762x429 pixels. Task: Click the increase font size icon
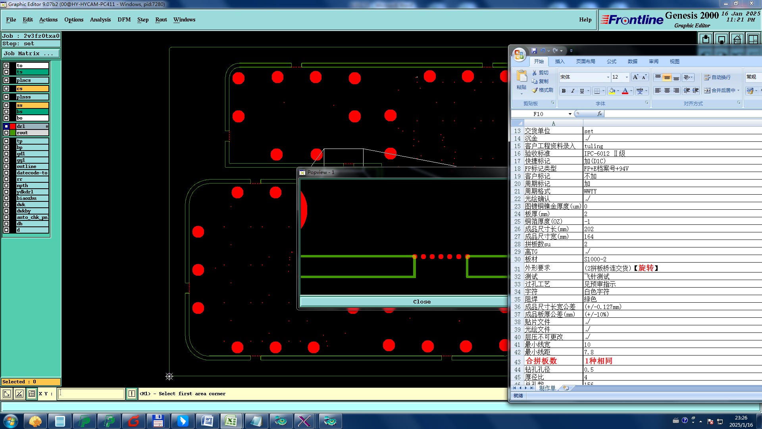[x=635, y=77]
